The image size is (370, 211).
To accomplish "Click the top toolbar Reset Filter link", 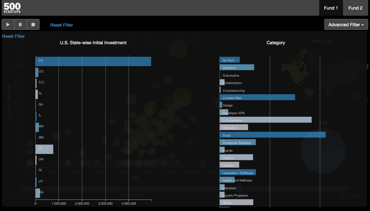I will point(61,25).
